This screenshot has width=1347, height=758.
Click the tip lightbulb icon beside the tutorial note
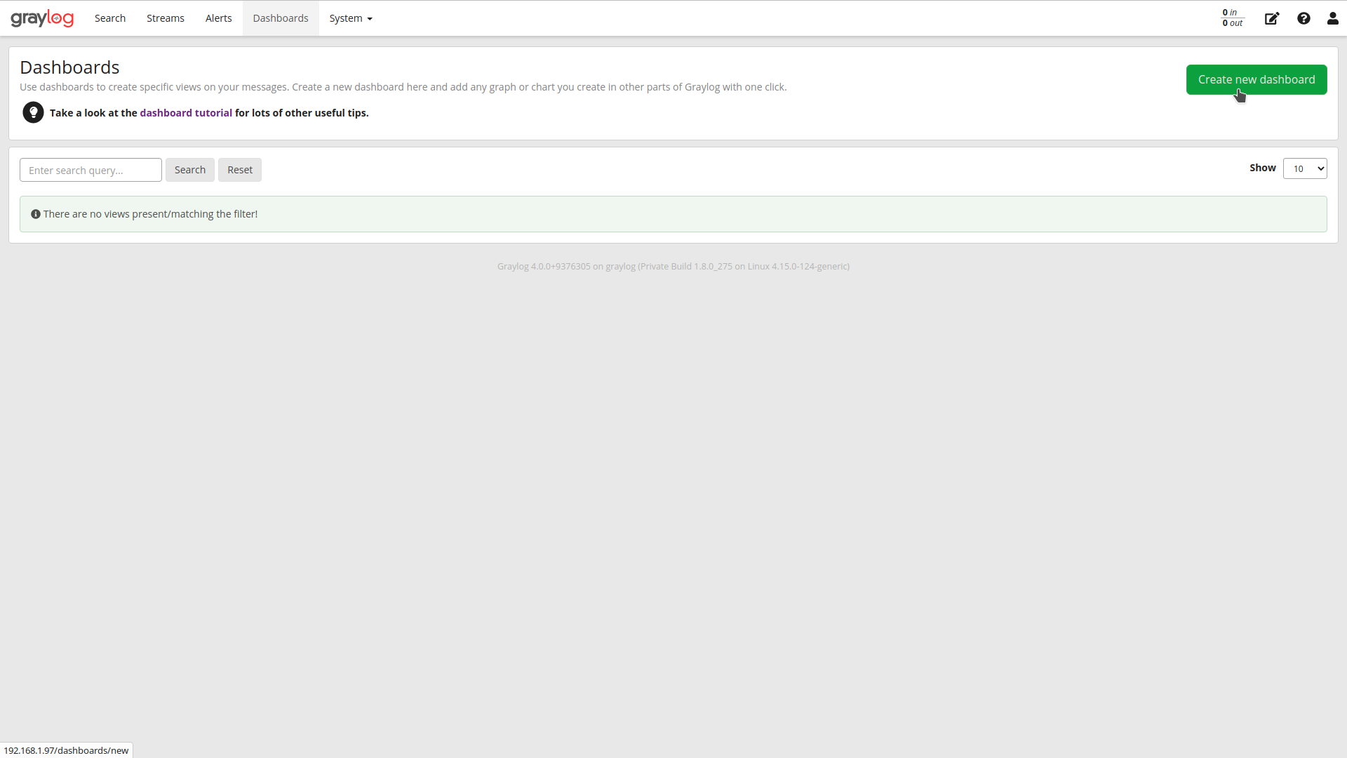click(33, 112)
